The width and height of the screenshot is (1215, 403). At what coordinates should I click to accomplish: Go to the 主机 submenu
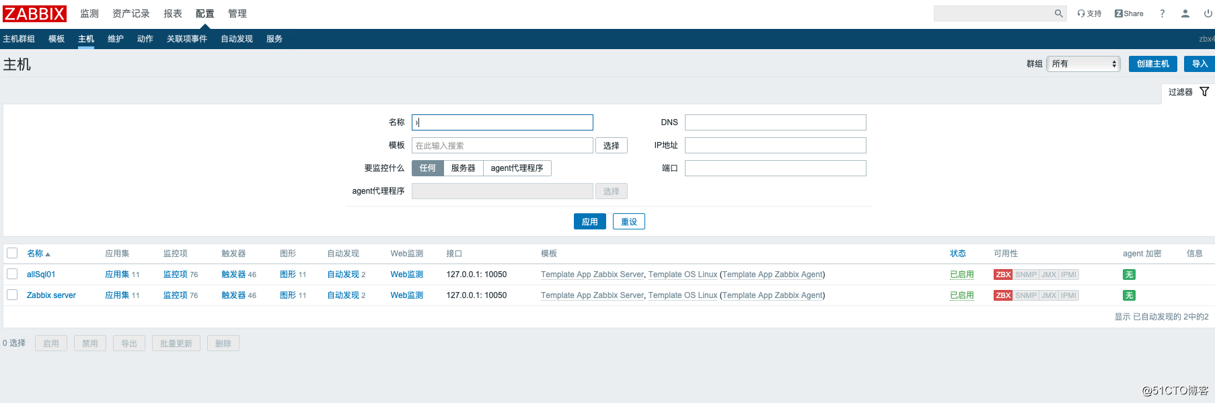coord(86,39)
